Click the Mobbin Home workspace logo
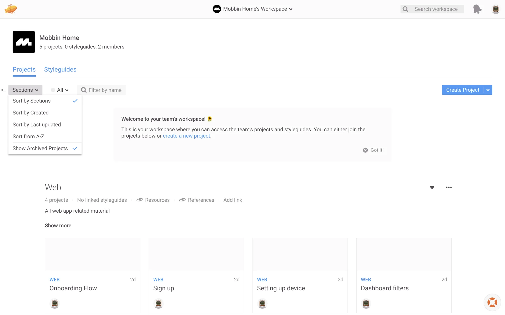The image size is (505, 315). [24, 42]
